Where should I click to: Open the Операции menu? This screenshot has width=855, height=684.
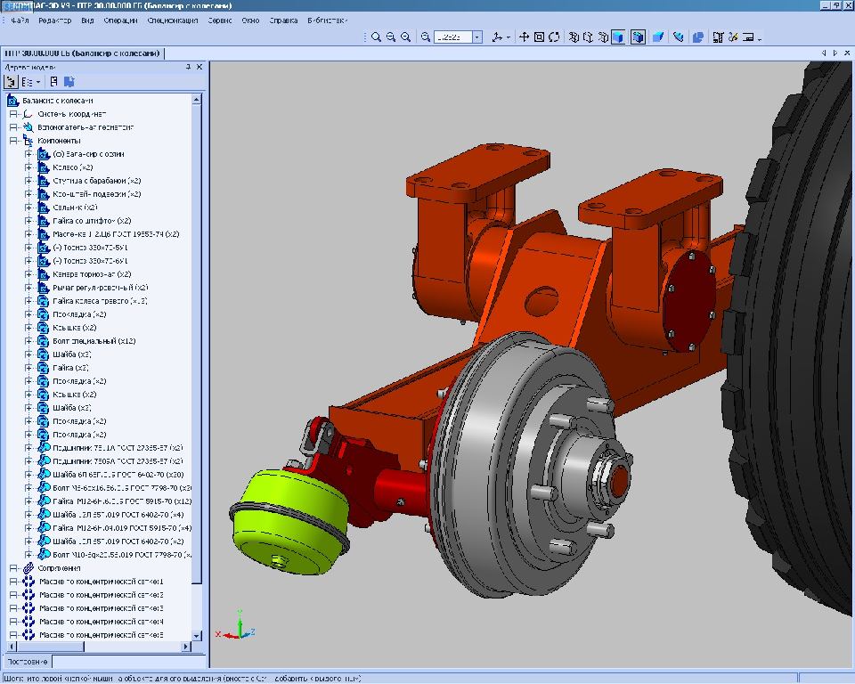[120, 20]
